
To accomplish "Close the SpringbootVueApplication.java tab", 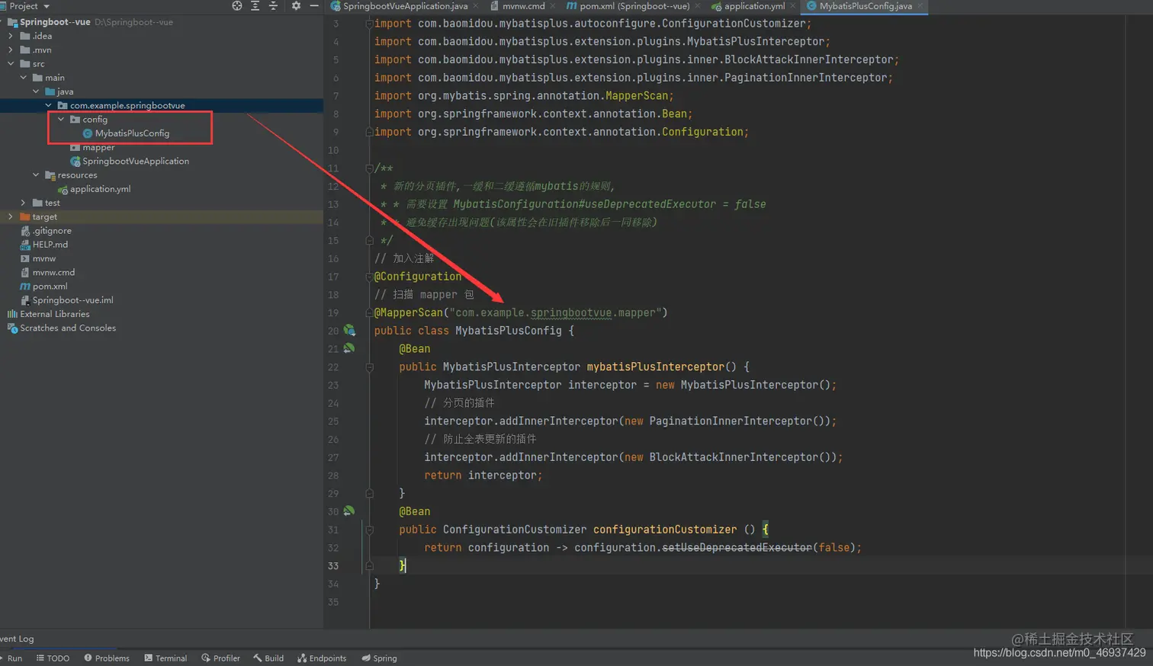I will (476, 6).
